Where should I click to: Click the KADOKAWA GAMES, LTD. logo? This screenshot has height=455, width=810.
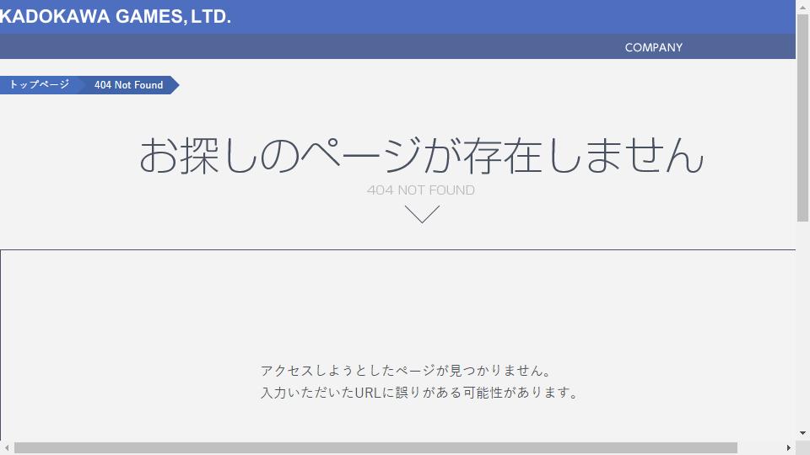[x=115, y=17]
